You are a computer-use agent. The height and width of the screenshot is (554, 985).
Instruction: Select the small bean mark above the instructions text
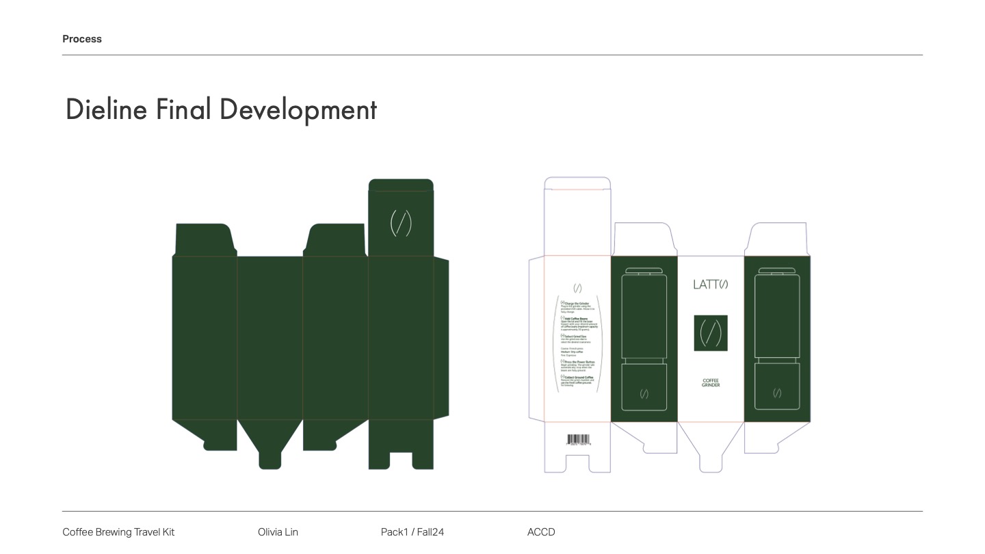pos(577,288)
